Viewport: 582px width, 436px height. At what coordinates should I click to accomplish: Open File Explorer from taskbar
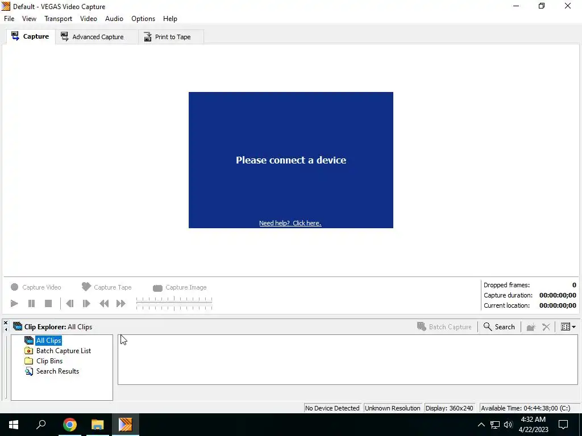[x=97, y=425]
